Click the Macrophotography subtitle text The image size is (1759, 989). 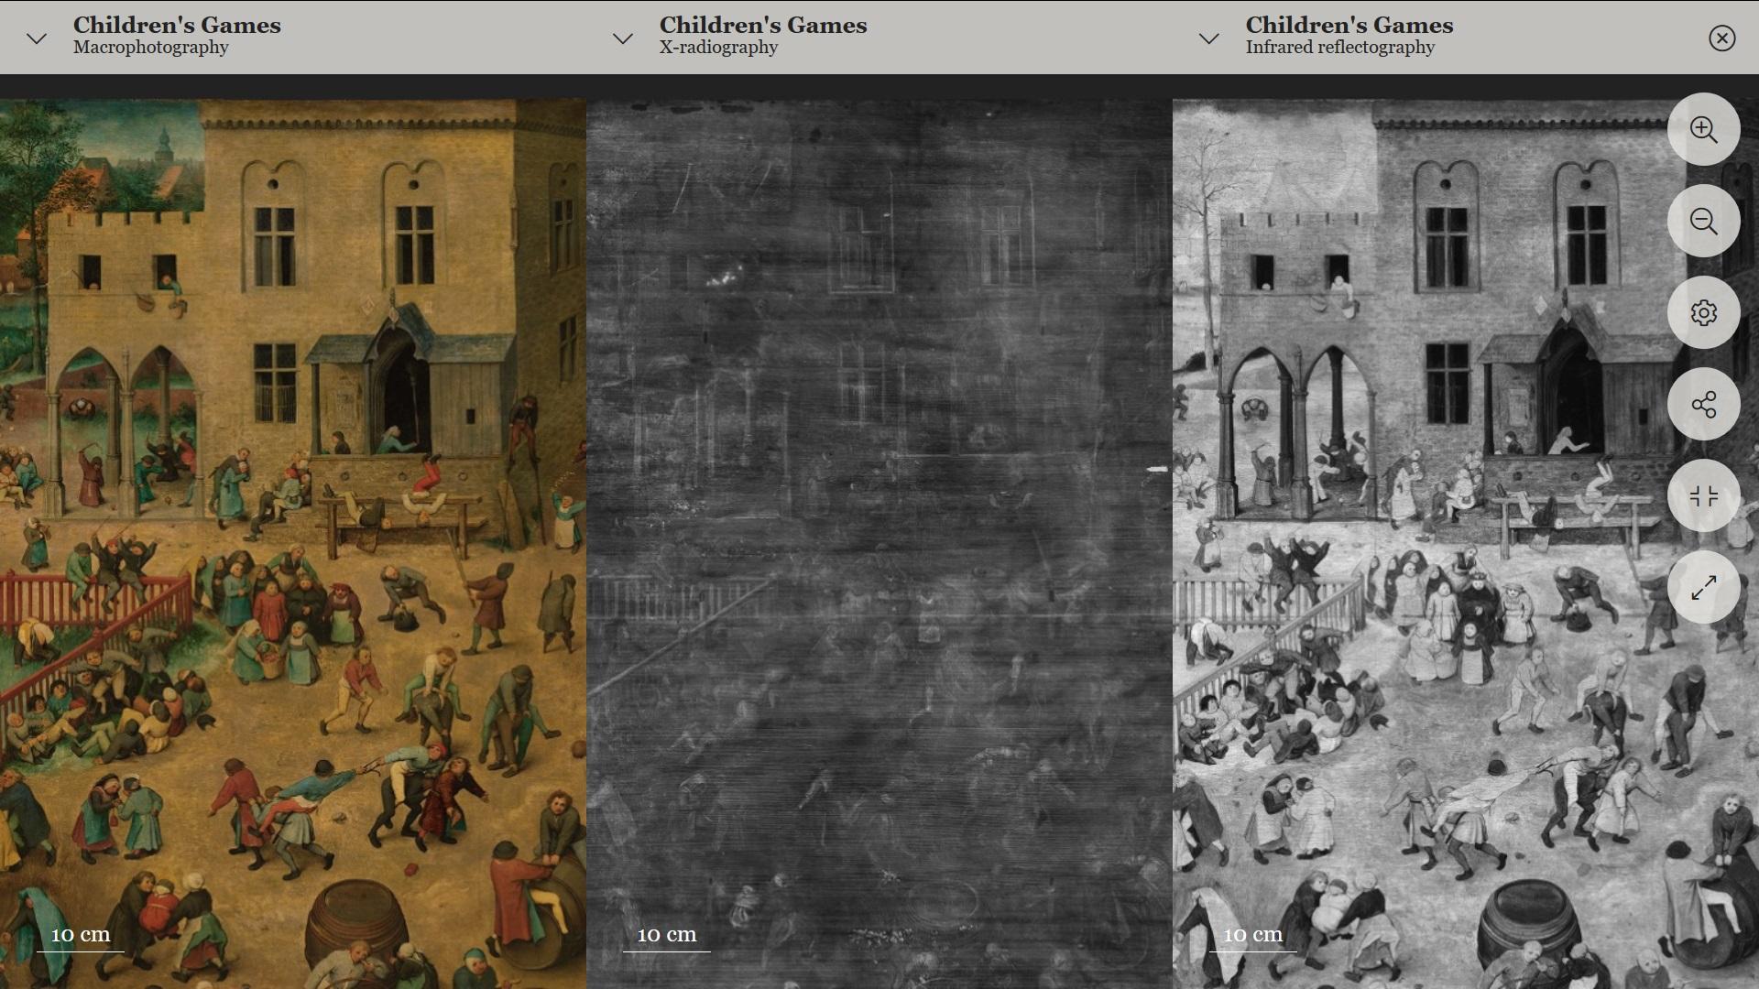pos(151,48)
